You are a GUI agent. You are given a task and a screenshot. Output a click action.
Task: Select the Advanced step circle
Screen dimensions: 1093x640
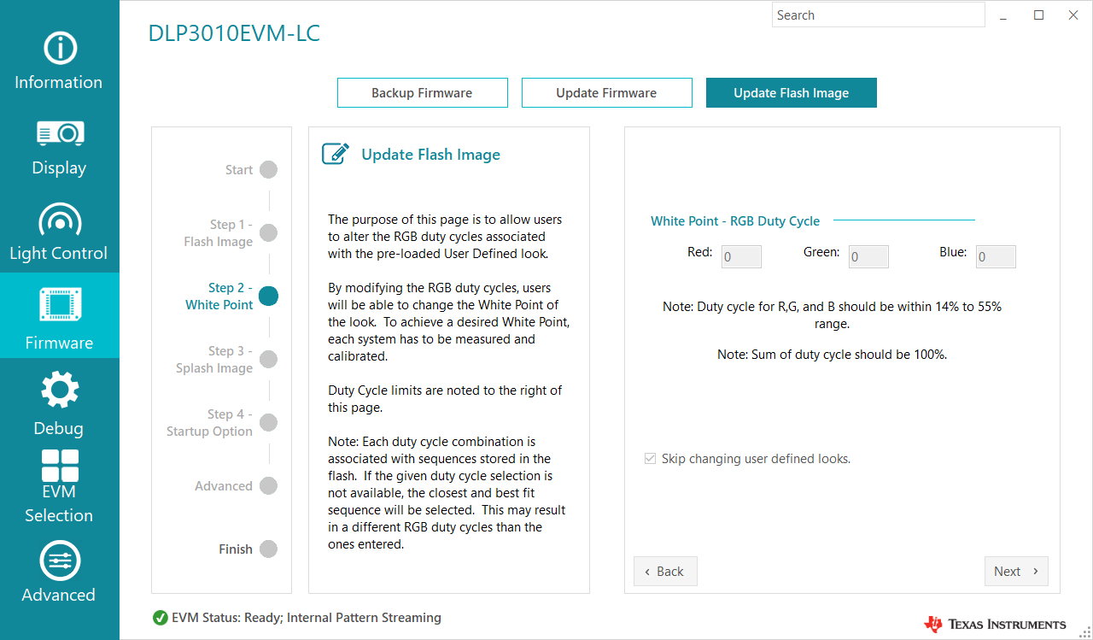(268, 485)
